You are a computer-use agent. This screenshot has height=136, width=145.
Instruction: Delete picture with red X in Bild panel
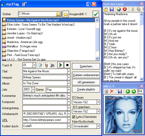tap(112, 91)
